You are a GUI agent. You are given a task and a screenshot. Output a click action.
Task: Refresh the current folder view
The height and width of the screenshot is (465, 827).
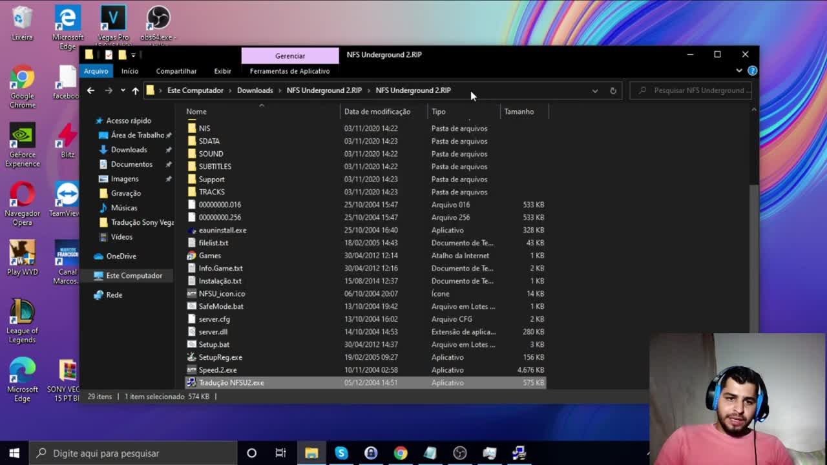click(x=613, y=90)
